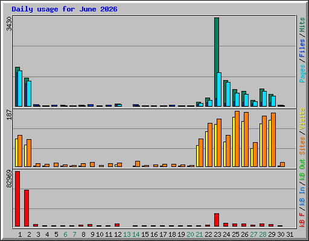Select green weekend day 7 label

(x=74, y=234)
